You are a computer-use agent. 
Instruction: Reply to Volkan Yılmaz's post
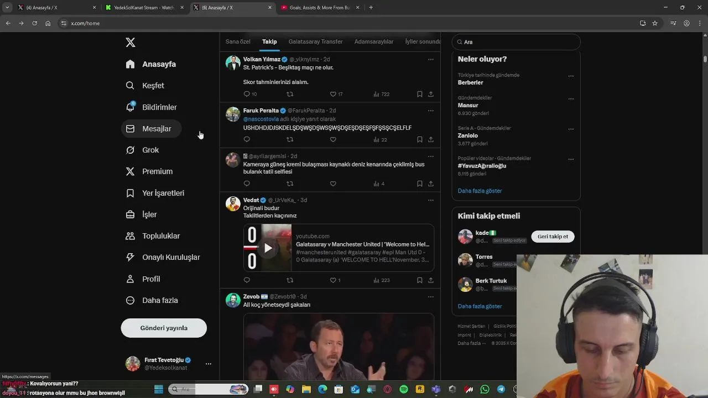[247, 94]
